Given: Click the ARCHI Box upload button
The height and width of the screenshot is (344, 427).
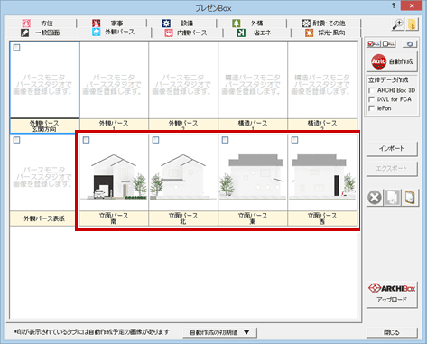Looking at the screenshot, I should click(392, 294).
